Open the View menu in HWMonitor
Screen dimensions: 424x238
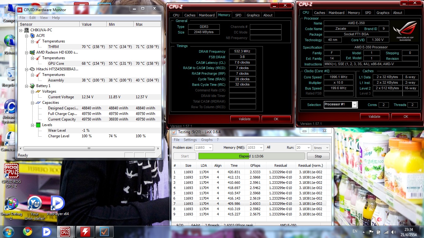click(44, 18)
